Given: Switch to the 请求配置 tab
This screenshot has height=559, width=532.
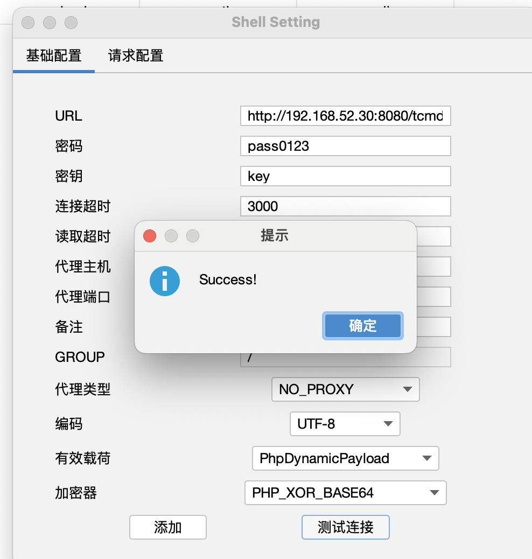Looking at the screenshot, I should 136,55.
